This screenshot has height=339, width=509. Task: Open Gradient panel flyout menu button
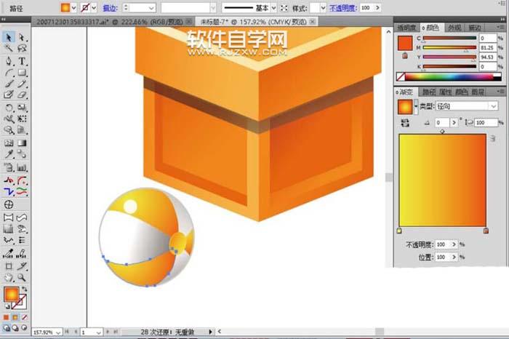point(499,92)
